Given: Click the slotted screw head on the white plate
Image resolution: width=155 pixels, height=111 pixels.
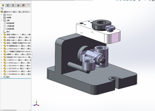Looking at the screenshot, I should pos(110,28).
